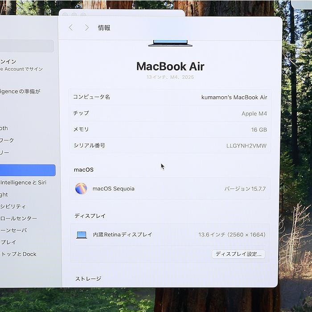Open the トップと Dock sidebar item

[18, 254]
